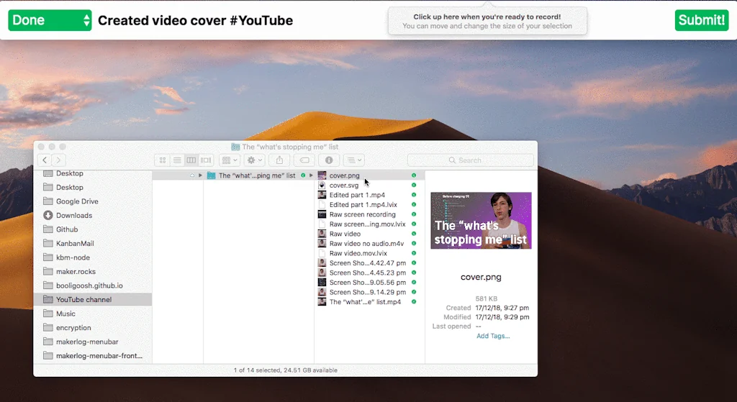Image resolution: width=737 pixels, height=402 pixels.
Task: Select Google Drive in sidebar
Action: coord(77,201)
